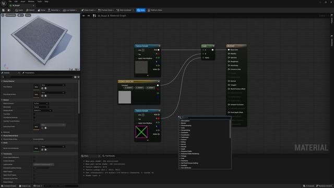The width and height of the screenshot is (334, 188).
Task: Toggle Cast Ray Traced Shadows checkbox
Action: point(34,121)
